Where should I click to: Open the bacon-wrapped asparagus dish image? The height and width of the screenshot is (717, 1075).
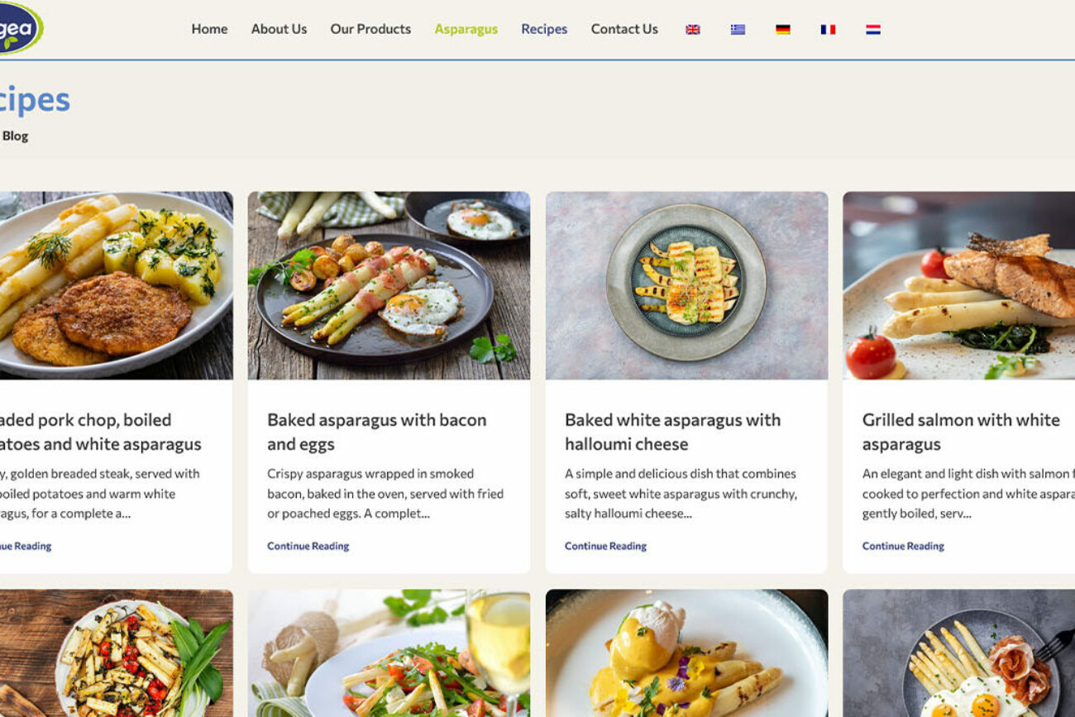pyautogui.click(x=389, y=285)
